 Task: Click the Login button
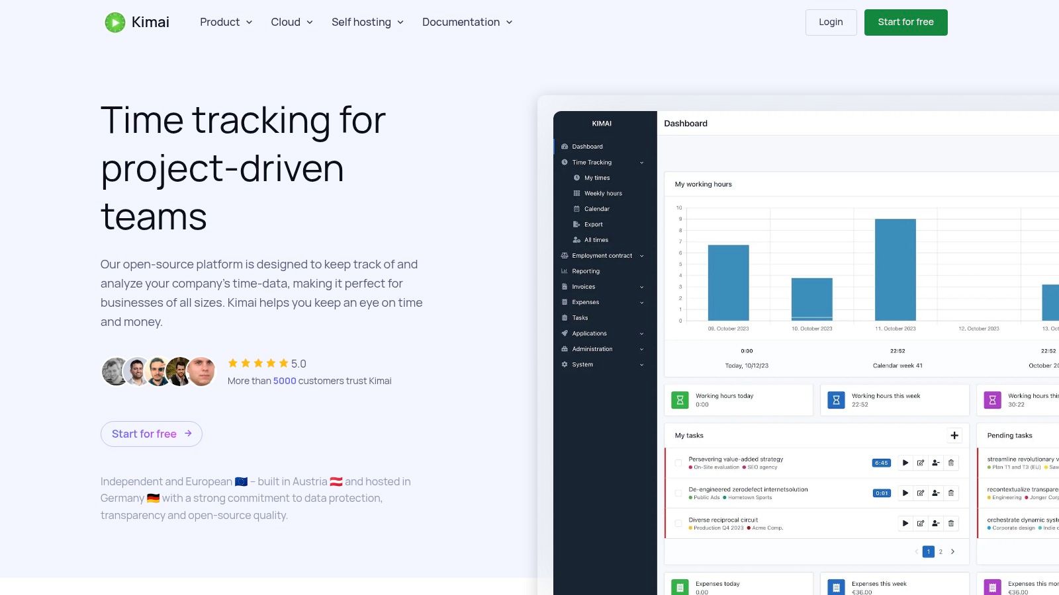(x=831, y=22)
